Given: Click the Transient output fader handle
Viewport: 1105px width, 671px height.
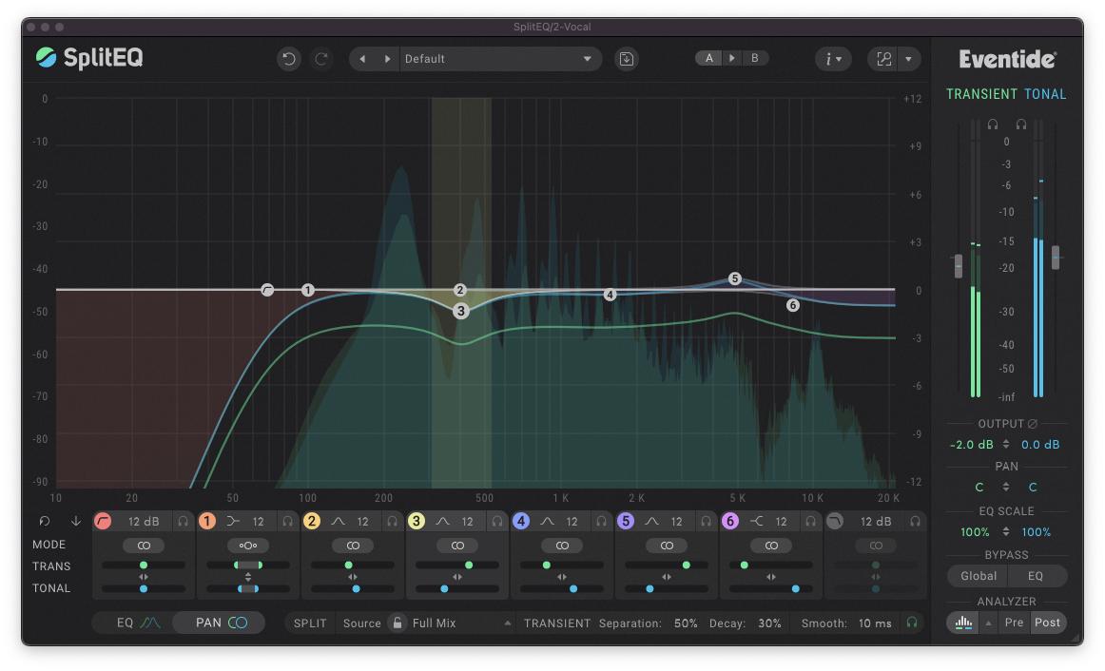Looking at the screenshot, I should pyautogui.click(x=959, y=266).
